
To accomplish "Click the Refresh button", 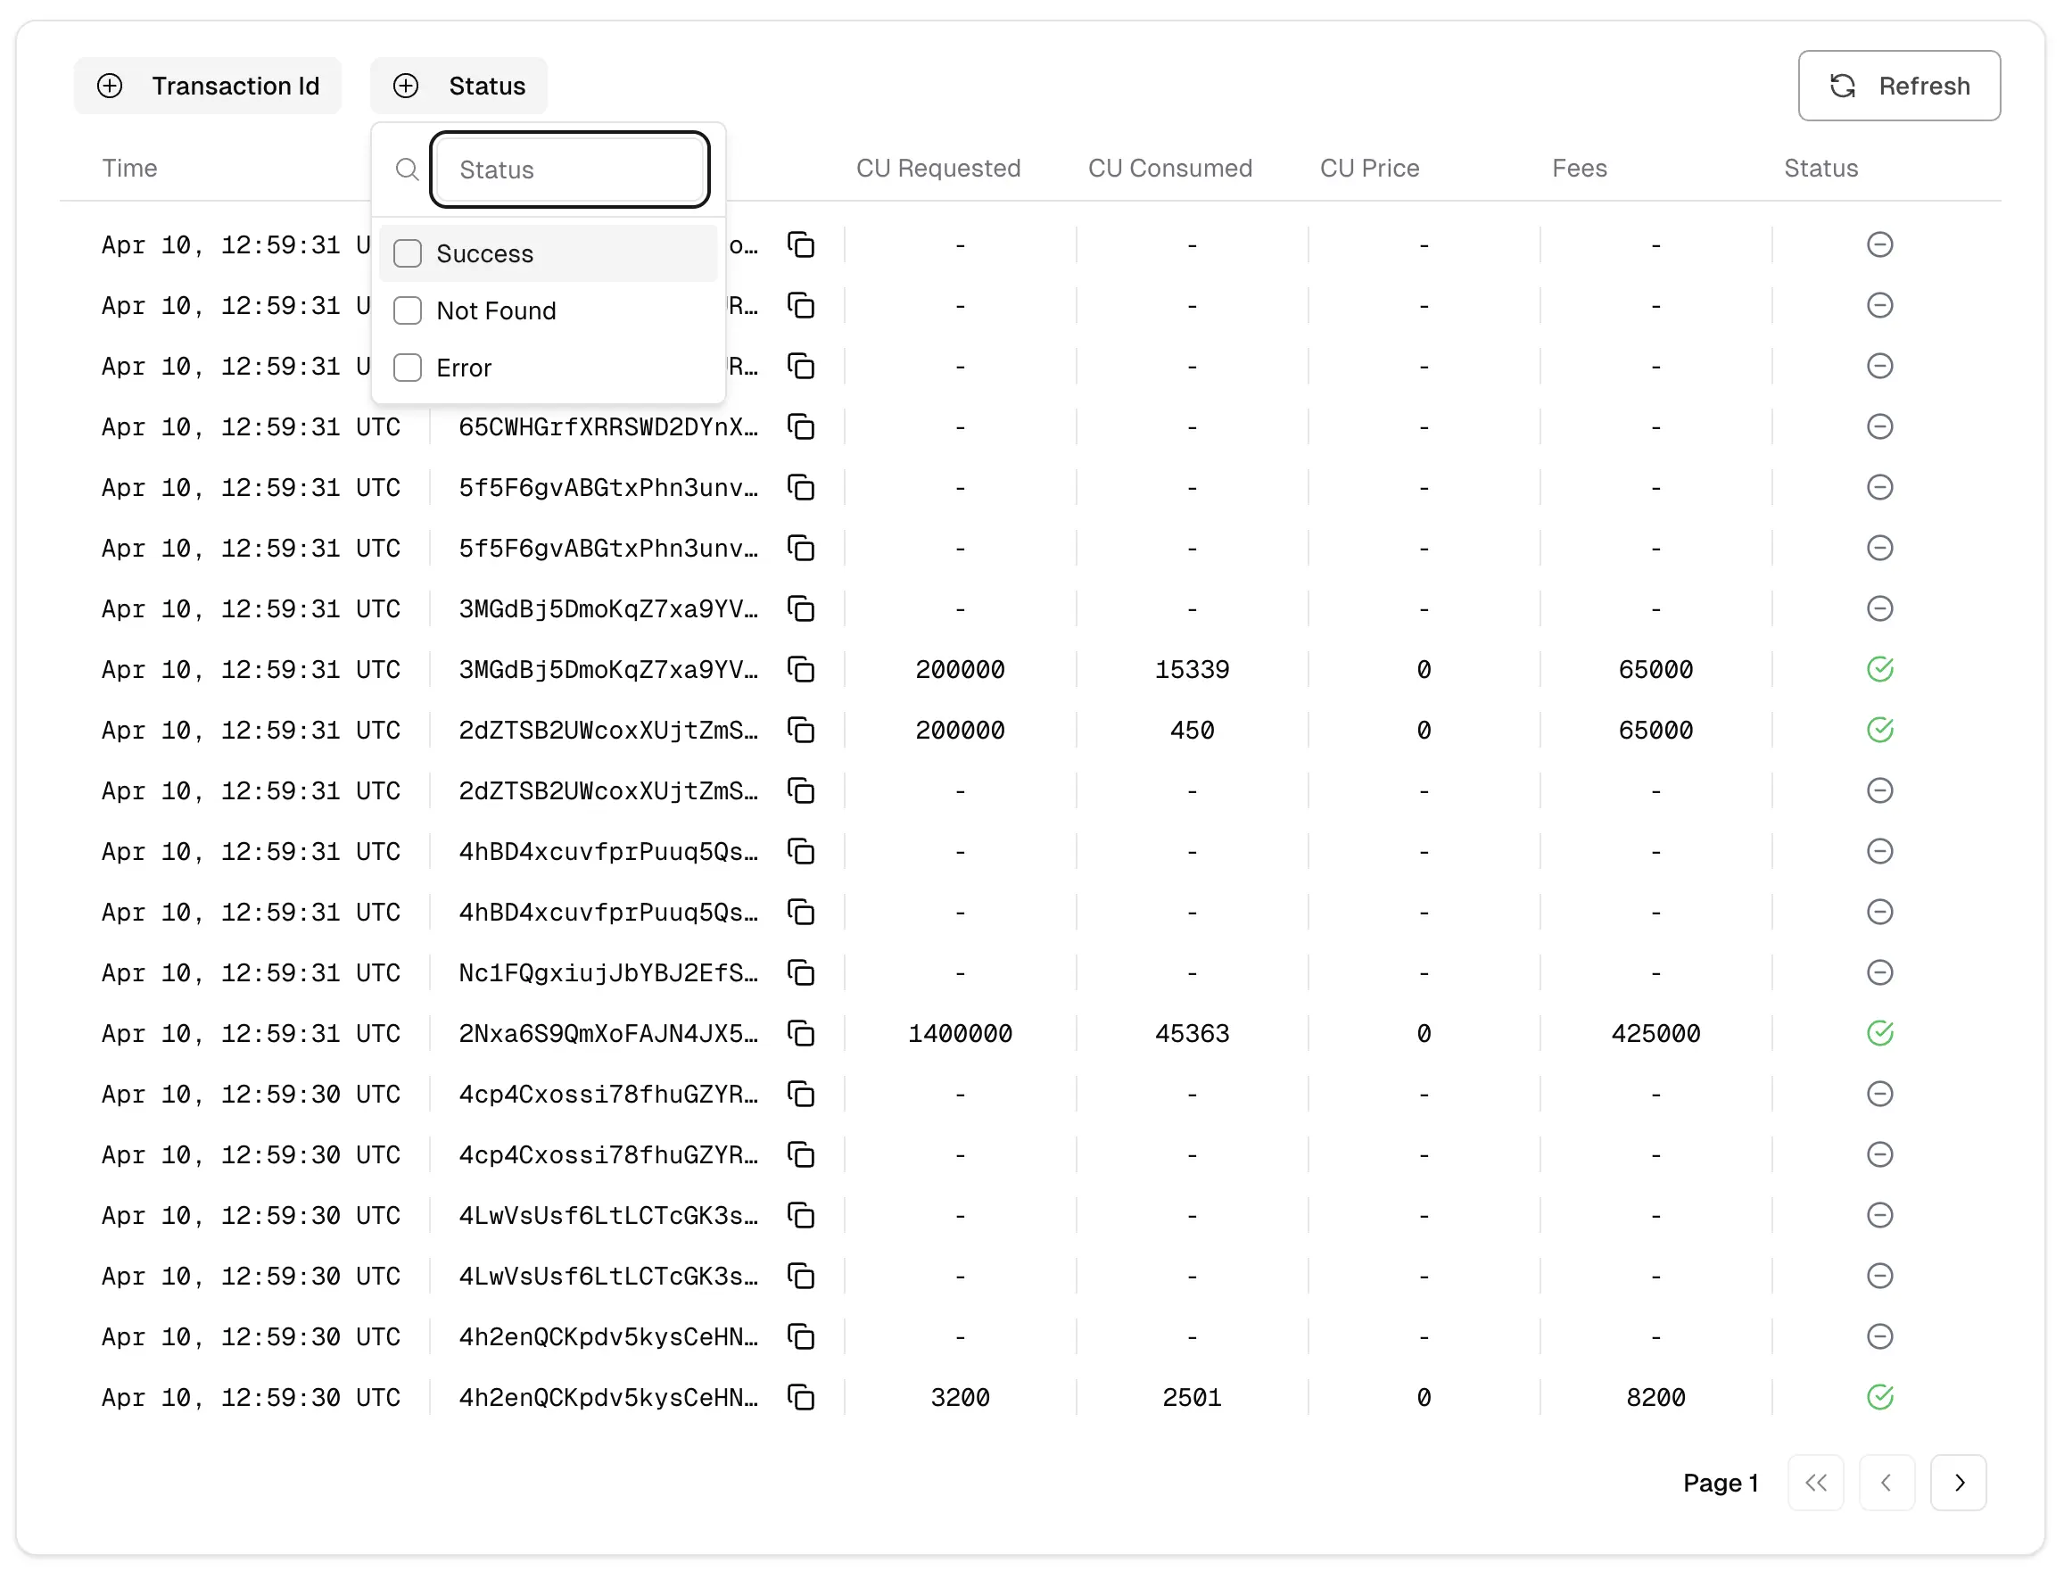I will pyautogui.click(x=1896, y=85).
